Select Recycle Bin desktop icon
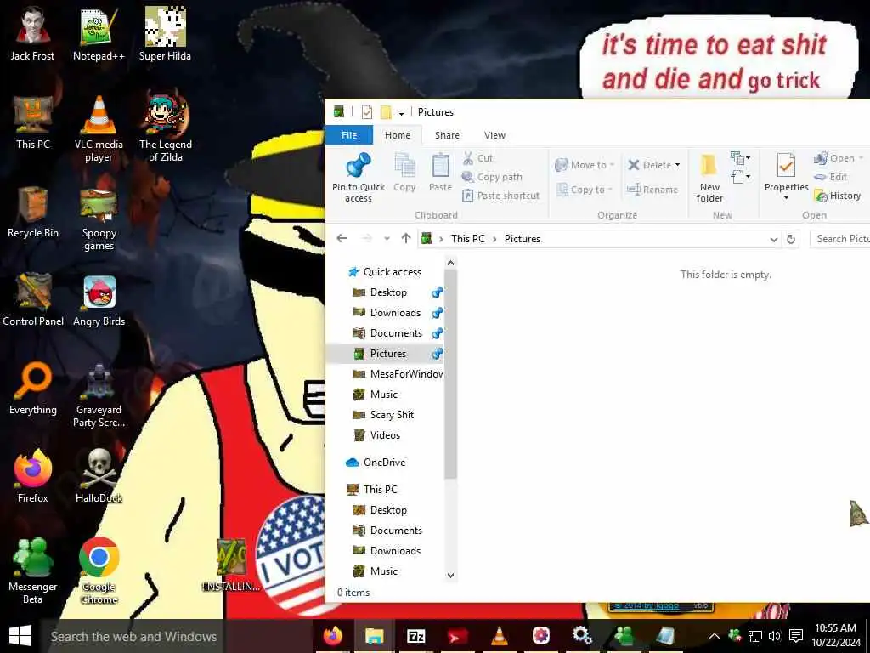Image resolution: width=870 pixels, height=653 pixels. [x=33, y=211]
